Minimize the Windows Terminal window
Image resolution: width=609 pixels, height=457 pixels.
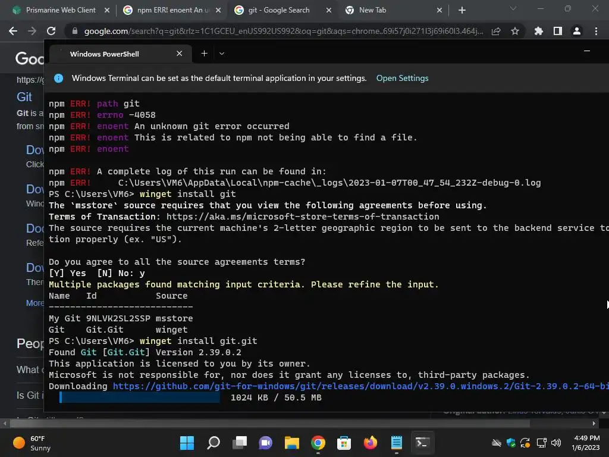587,51
